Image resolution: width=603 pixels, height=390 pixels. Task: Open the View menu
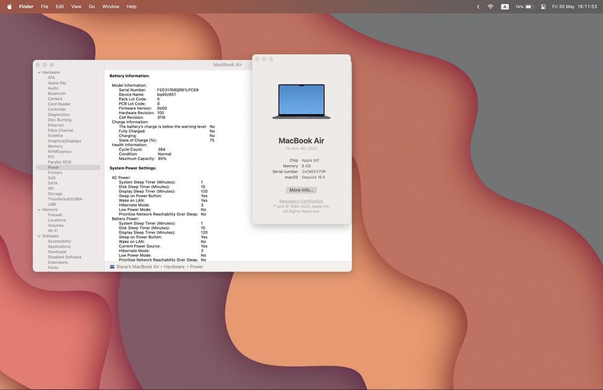pos(76,7)
